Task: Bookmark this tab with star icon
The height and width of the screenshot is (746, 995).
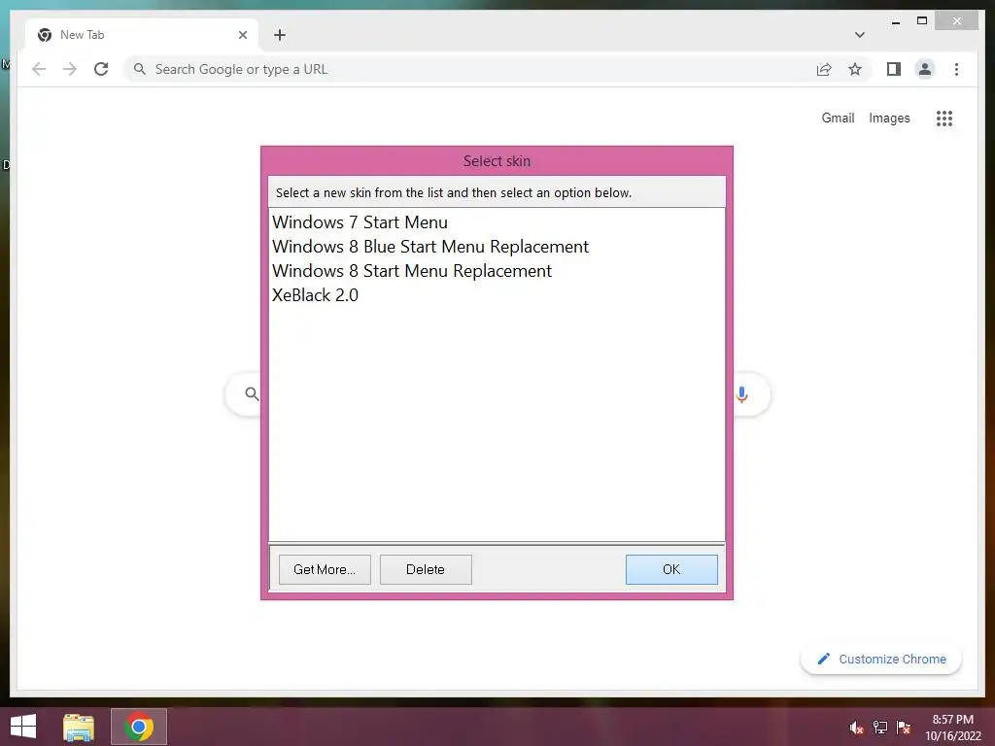Action: (855, 69)
